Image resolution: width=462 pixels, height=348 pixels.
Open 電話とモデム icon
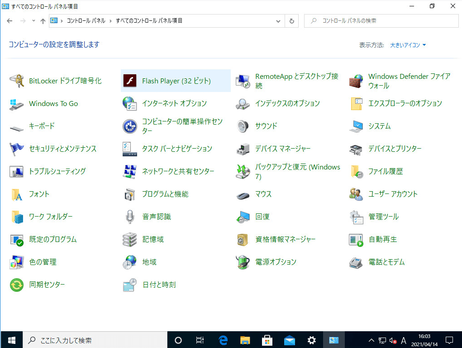coord(356,262)
